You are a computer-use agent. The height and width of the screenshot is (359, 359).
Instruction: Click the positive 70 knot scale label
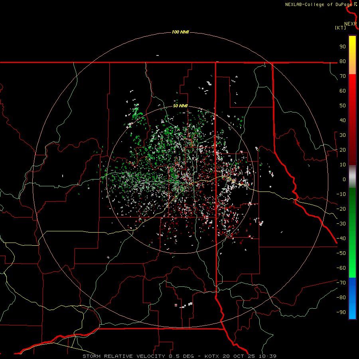(343, 76)
